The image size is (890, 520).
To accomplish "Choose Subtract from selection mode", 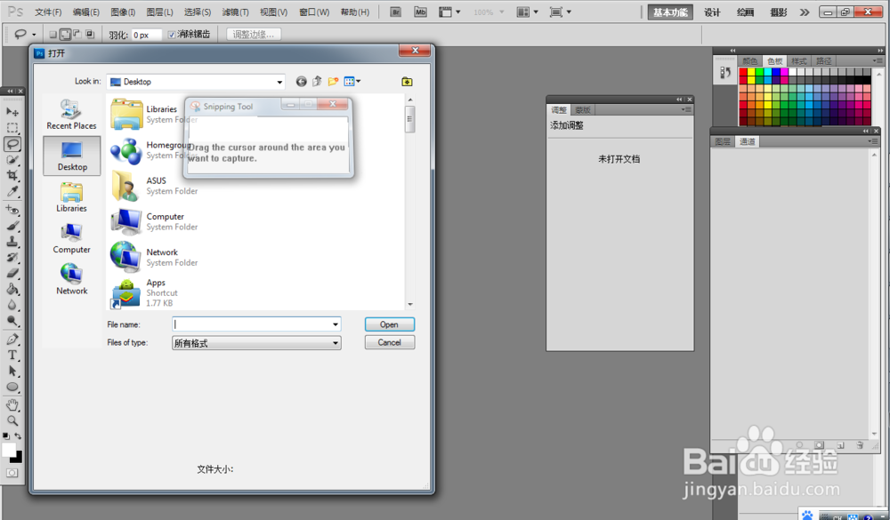I will tap(77, 35).
